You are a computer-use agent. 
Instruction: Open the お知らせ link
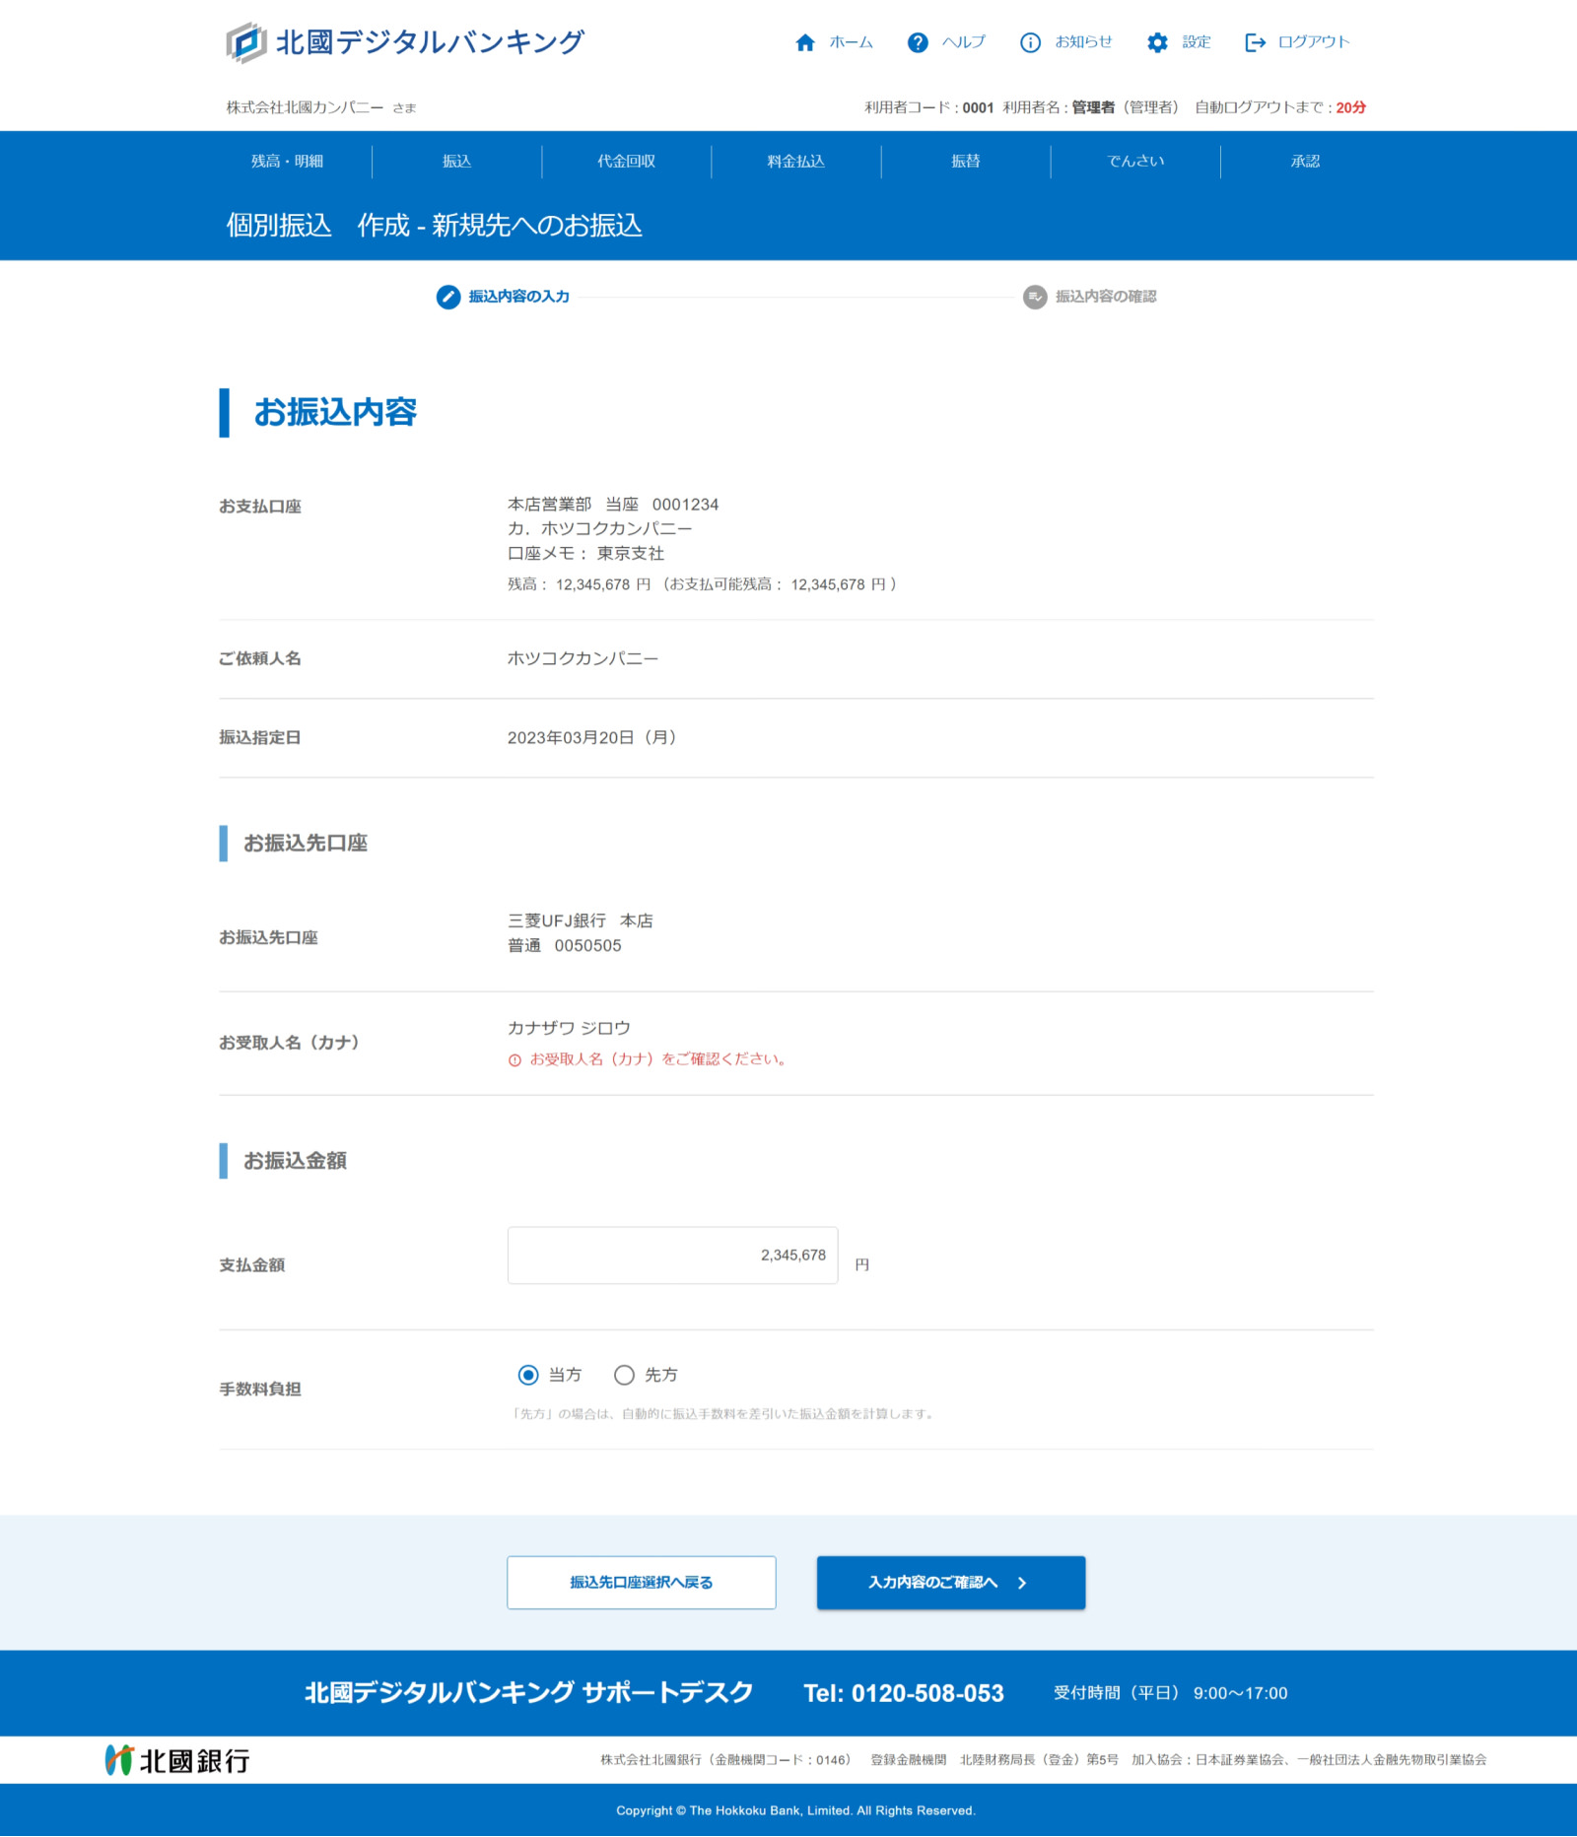pyautogui.click(x=1083, y=42)
